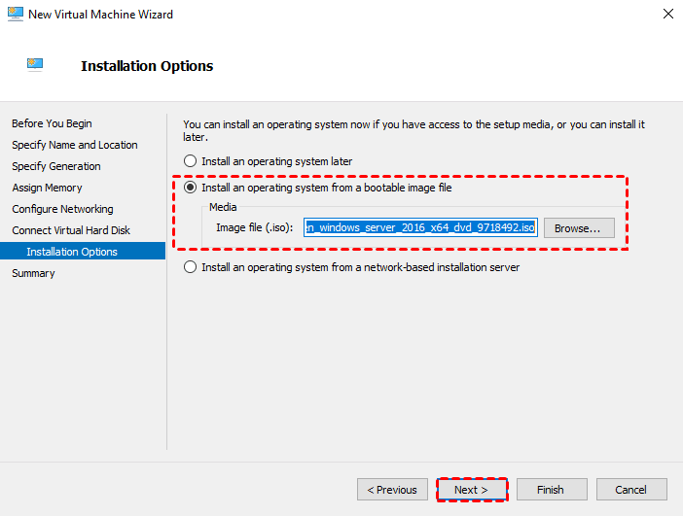Go to the Summary step
The image size is (683, 516).
click(33, 273)
